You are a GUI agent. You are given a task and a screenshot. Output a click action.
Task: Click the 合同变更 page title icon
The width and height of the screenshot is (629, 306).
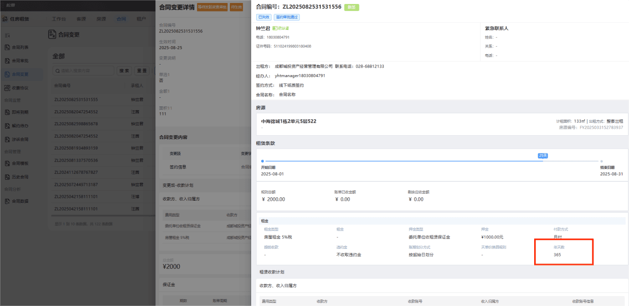pyautogui.click(x=52, y=34)
